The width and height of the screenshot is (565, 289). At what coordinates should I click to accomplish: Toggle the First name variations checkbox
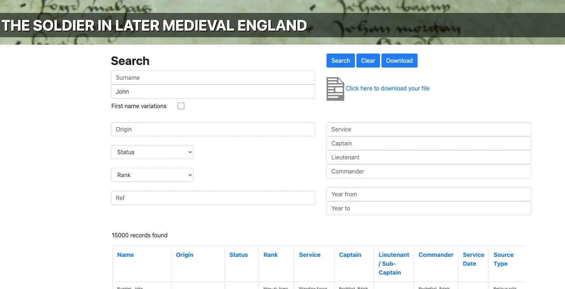(181, 106)
